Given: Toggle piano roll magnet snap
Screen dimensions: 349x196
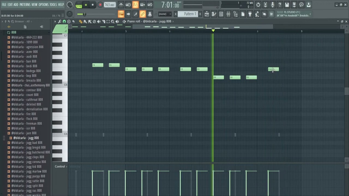Looking at the screenshot, I should [64, 22].
